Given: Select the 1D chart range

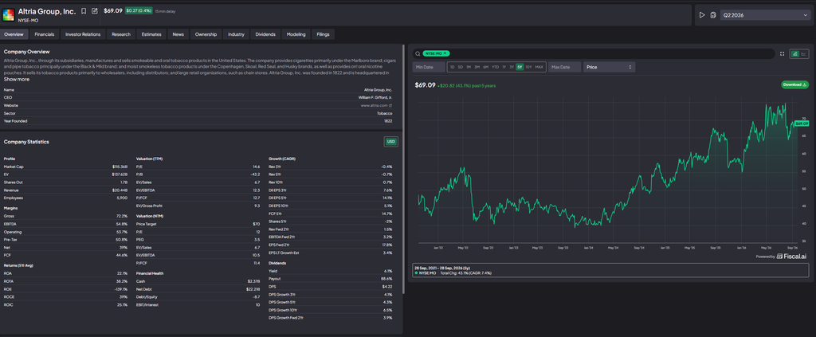Looking at the screenshot, I should (453, 67).
